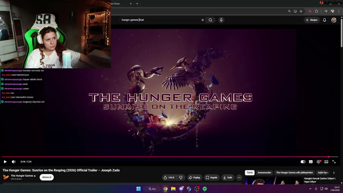Show more filter chips with right arrow

click(x=334, y=173)
